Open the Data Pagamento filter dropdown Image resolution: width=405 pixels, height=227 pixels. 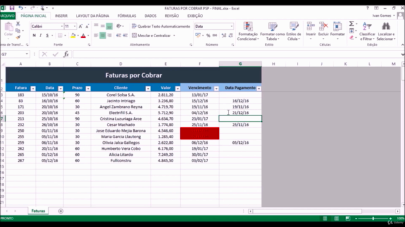click(x=259, y=88)
